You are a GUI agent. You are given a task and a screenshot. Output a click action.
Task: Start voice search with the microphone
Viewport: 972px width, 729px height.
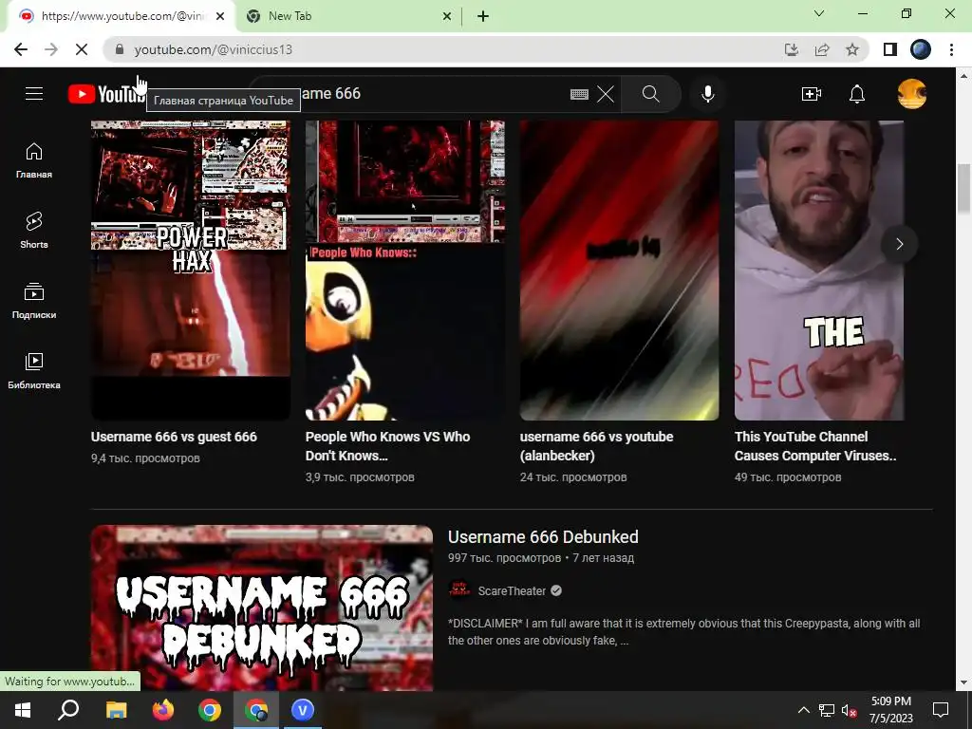[708, 94]
